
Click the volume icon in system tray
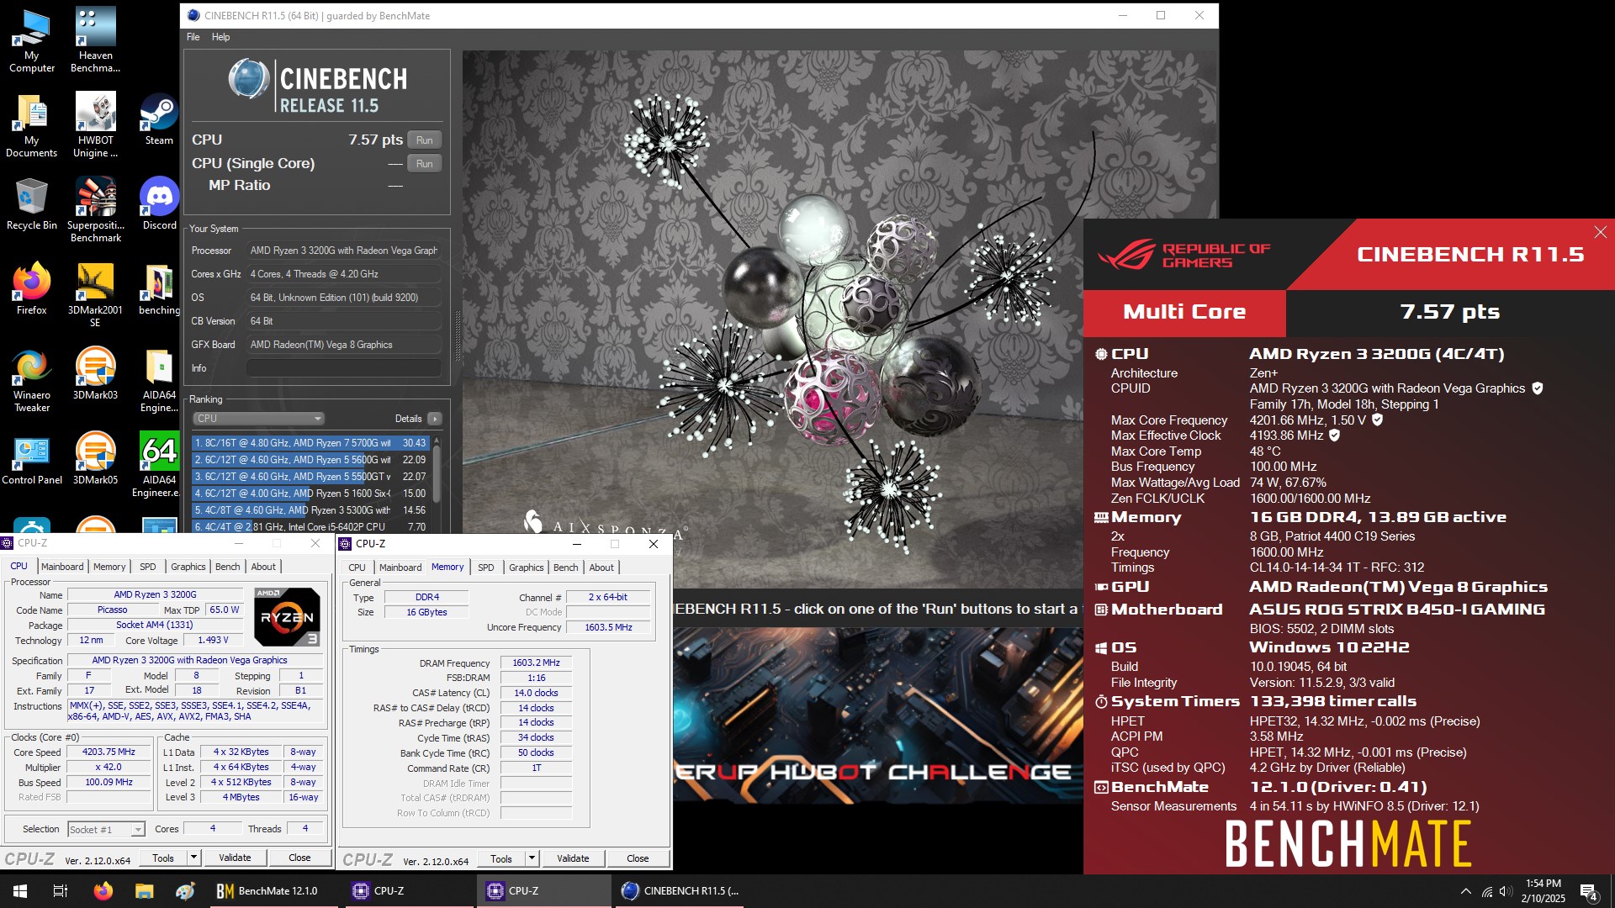coord(1505,891)
